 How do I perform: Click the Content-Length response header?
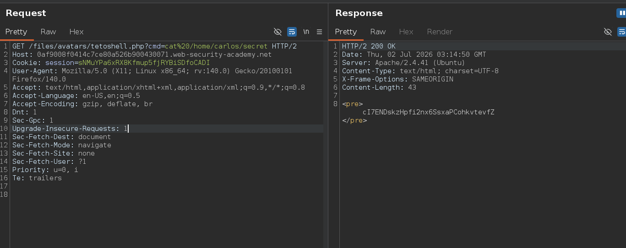tap(379, 87)
